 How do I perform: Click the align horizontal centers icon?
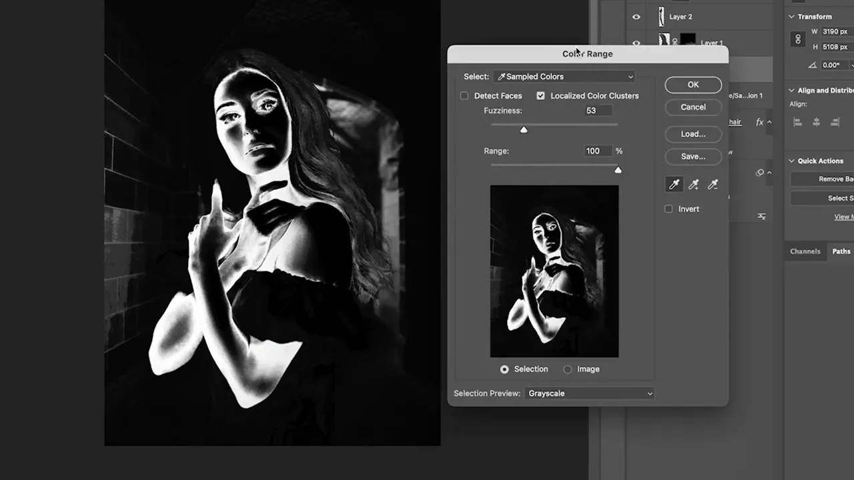click(x=816, y=122)
